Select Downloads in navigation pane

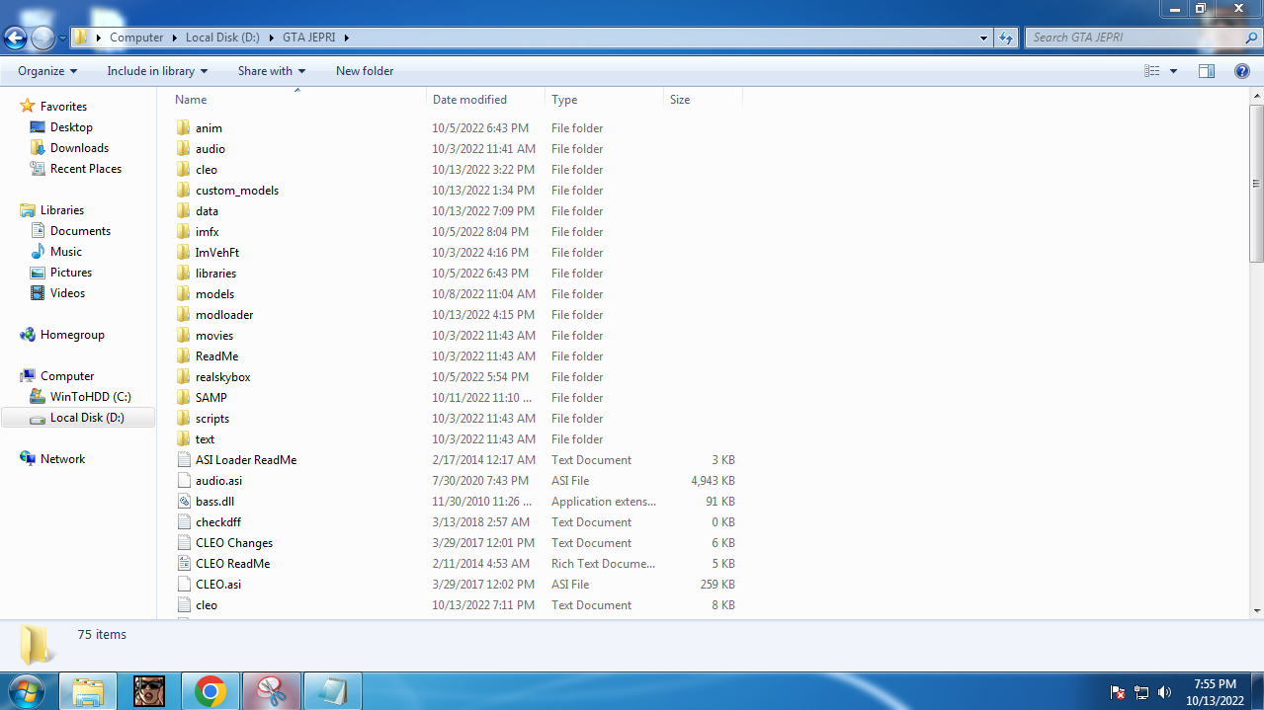[x=79, y=148]
